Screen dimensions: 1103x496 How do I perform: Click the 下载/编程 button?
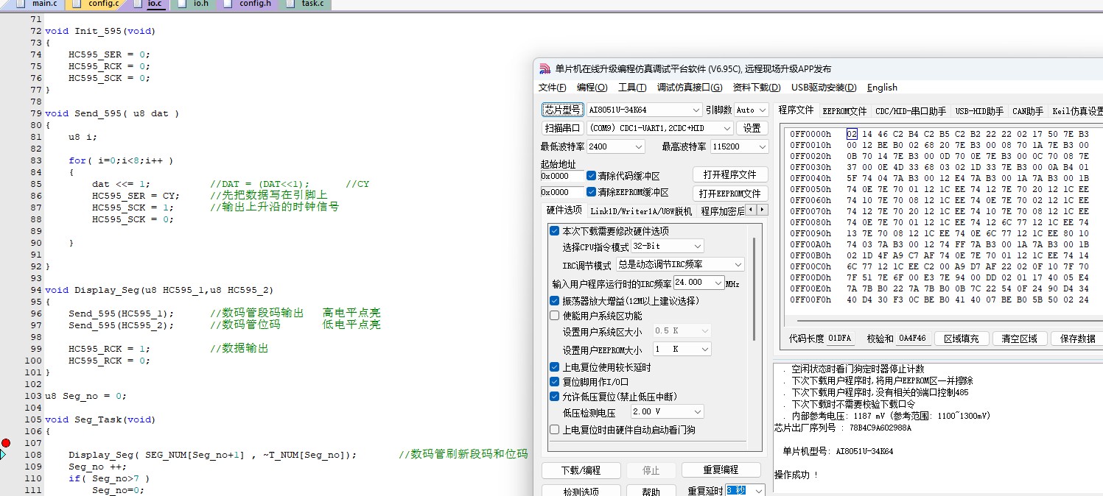click(581, 470)
